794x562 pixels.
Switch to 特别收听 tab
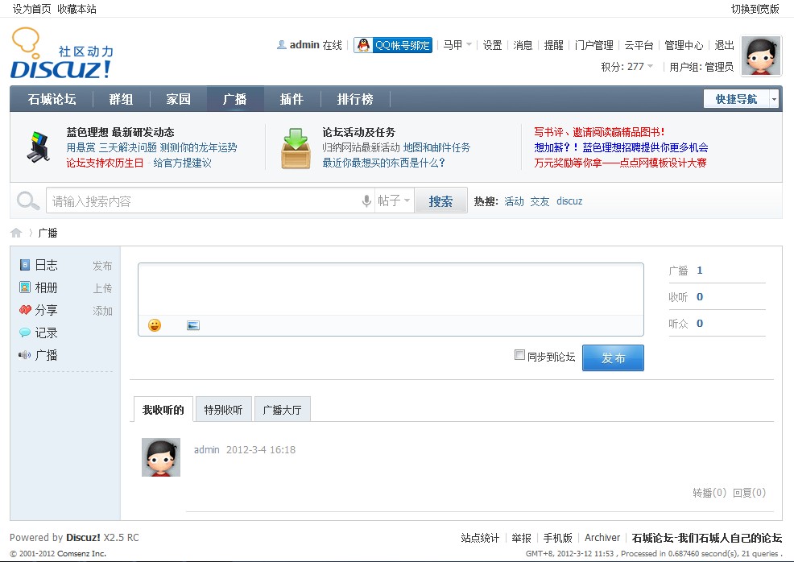pos(223,409)
